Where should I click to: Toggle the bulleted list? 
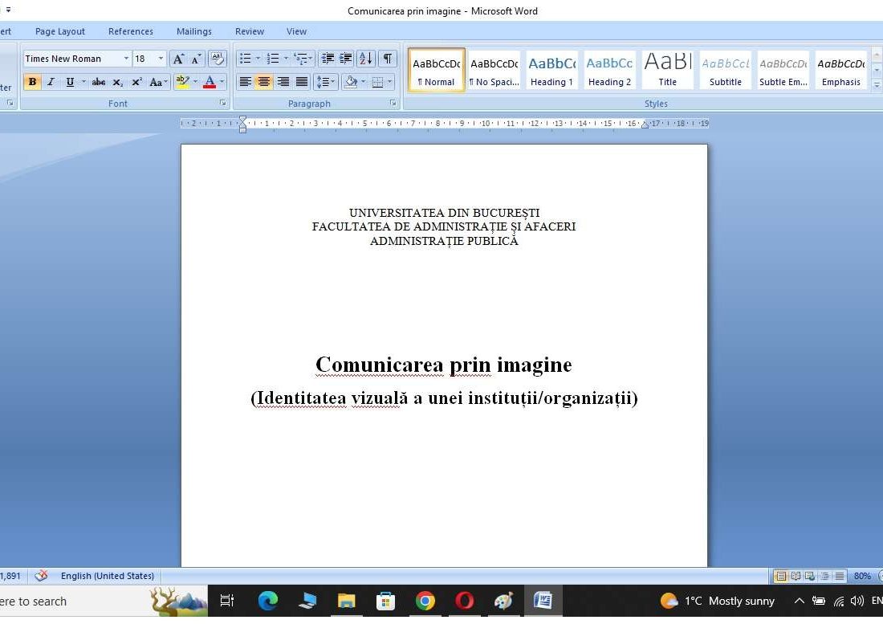[246, 59]
